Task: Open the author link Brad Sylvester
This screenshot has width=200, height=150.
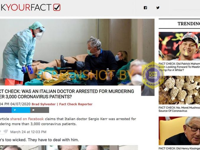Action: tap(43, 104)
